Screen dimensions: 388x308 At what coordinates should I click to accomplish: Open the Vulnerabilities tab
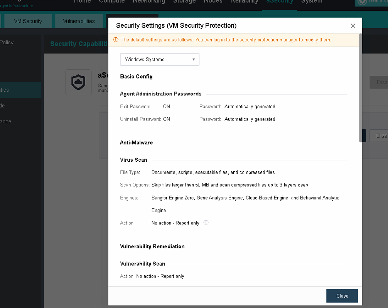pyautogui.click(x=79, y=21)
